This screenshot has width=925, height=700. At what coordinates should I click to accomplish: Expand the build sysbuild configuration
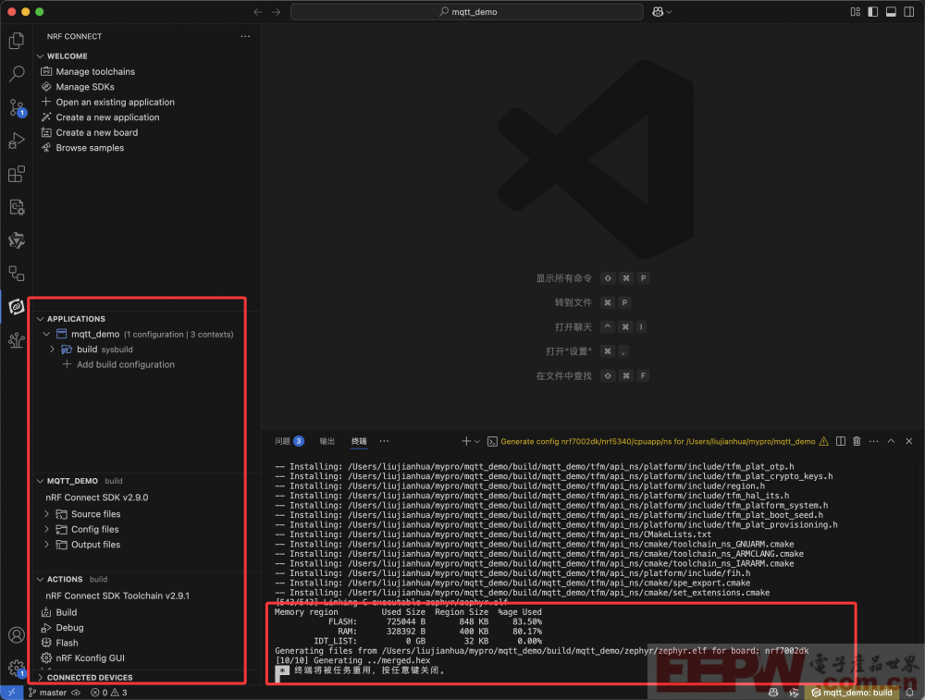click(52, 350)
